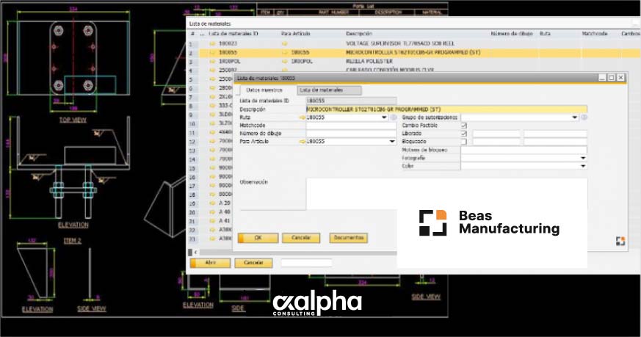Screen dimensions: 641x337
Task: Enable the Bloqueado checkbox
Action: pos(463,142)
